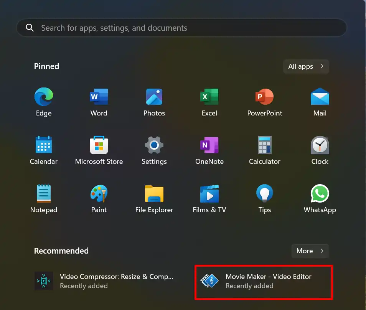The height and width of the screenshot is (310, 366).
Task: Select Movie Maker - Video Editor title text
Action: (269, 277)
